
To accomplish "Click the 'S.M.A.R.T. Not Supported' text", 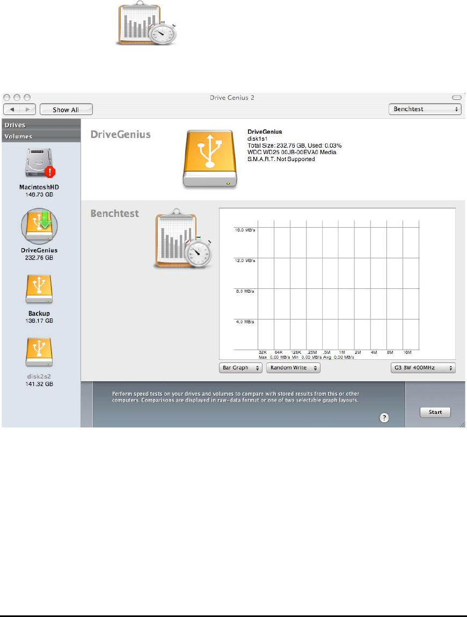I will (281, 159).
